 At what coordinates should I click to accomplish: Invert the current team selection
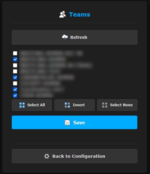click(74, 105)
